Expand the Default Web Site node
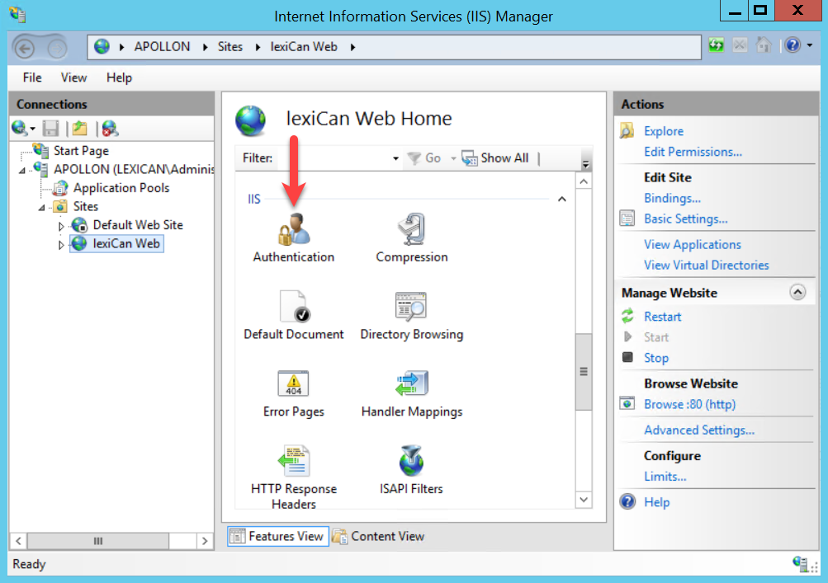828x583 pixels. pyautogui.click(x=61, y=226)
